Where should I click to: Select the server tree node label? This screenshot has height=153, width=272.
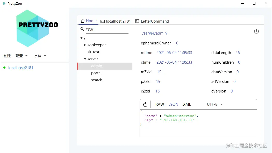click(93, 59)
